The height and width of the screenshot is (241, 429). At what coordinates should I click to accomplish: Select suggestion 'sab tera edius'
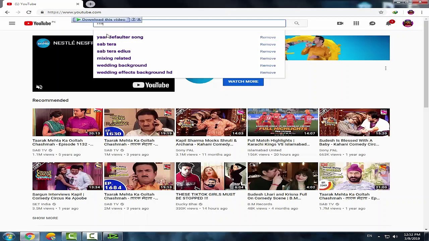pos(114,51)
